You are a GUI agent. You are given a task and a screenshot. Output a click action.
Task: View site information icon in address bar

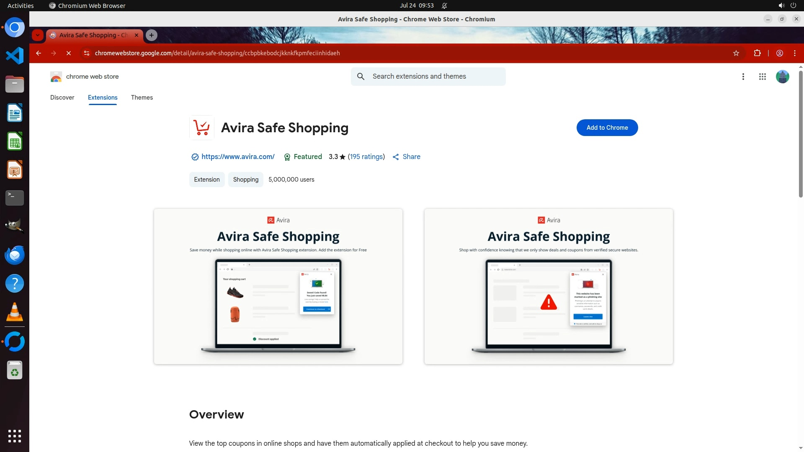pyautogui.click(x=87, y=53)
